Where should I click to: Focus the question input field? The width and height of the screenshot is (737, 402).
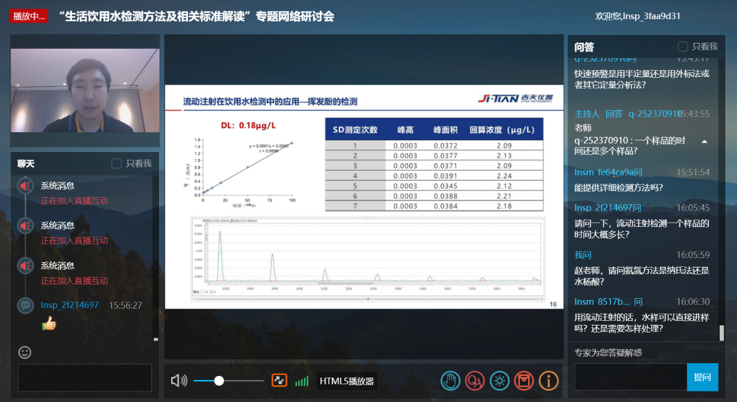[x=630, y=377]
